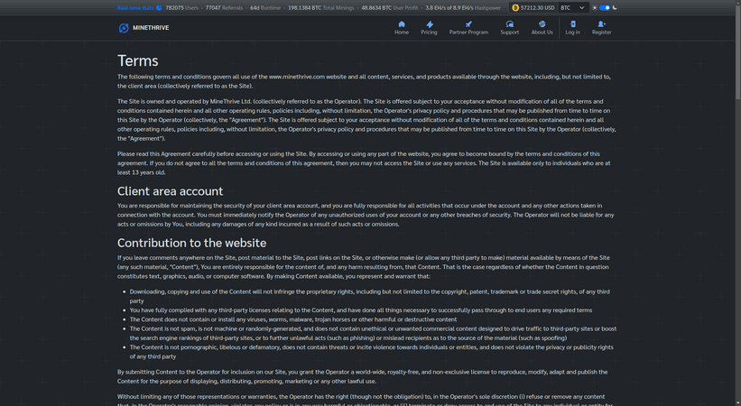Select the About Us menu label

click(x=542, y=32)
